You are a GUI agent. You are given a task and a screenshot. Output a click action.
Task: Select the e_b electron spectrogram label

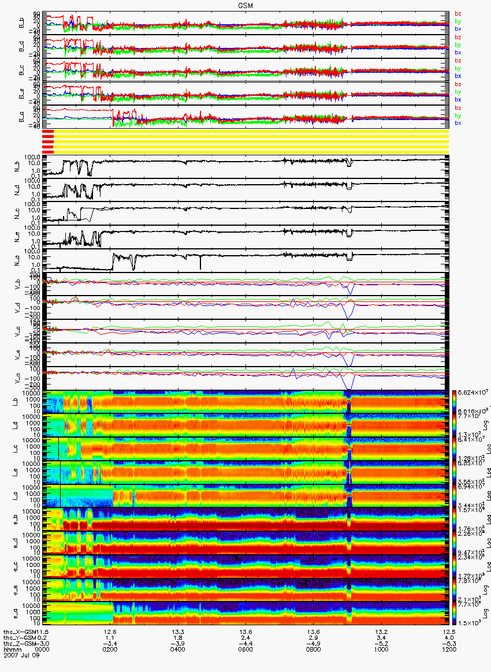click(x=16, y=520)
